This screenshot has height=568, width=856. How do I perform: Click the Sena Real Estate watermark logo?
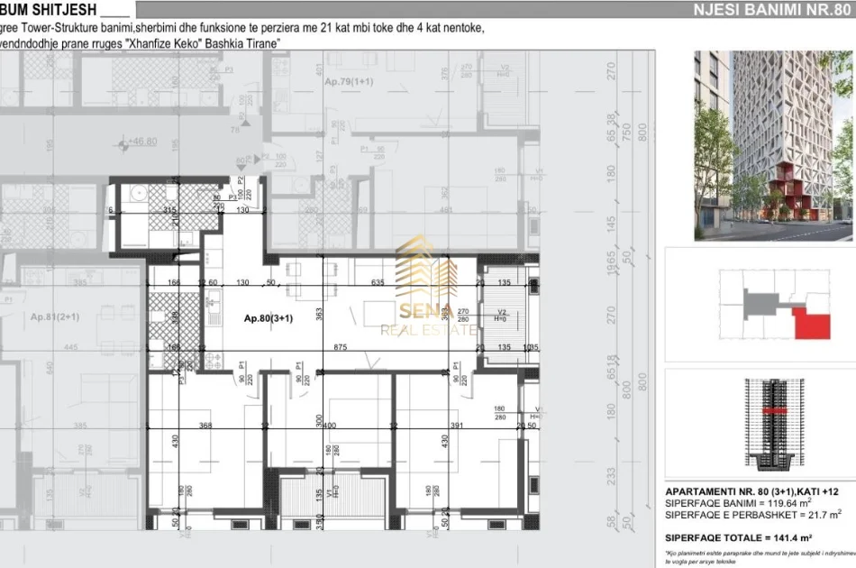coord(426,290)
